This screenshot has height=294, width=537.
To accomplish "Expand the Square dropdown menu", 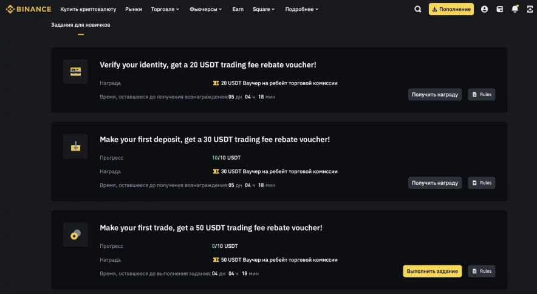I will click(x=264, y=9).
